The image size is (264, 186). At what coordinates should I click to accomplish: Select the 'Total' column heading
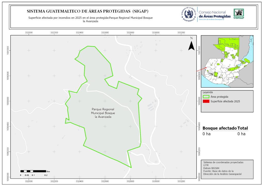[243, 128]
